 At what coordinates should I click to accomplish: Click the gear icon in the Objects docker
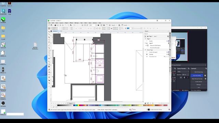click(168, 36)
